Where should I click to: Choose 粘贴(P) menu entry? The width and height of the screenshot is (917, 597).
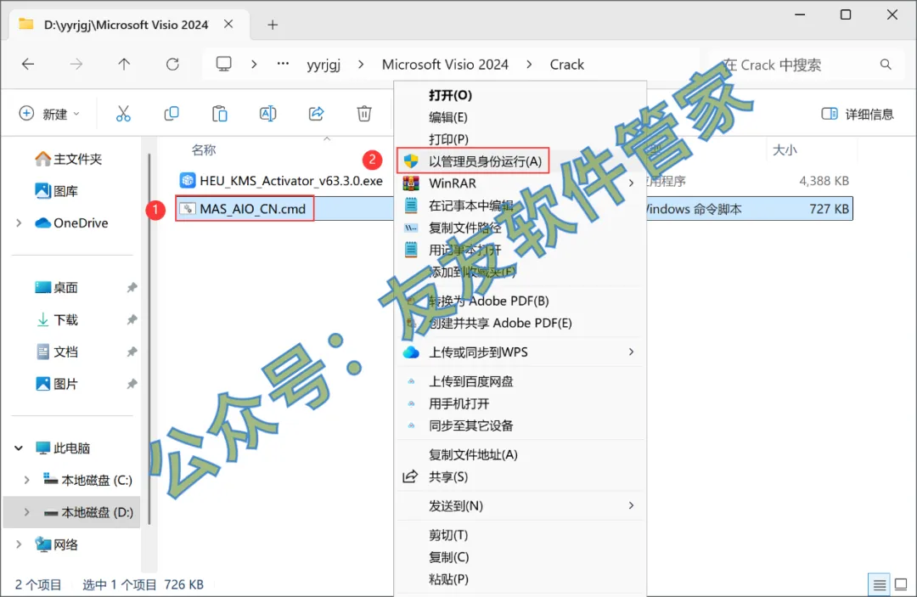[x=520, y=579]
